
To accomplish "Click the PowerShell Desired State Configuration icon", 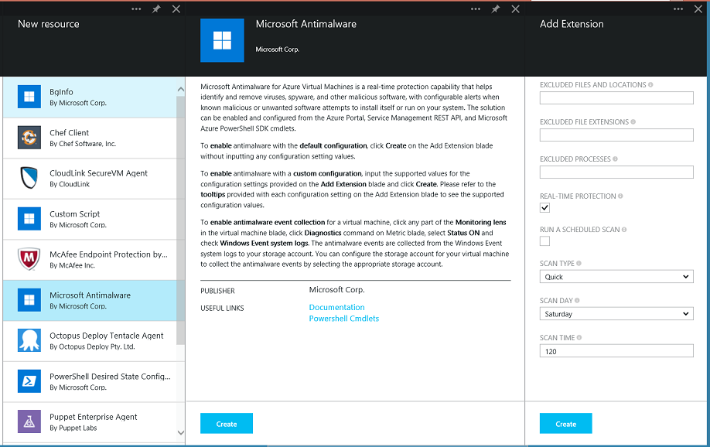I will coord(29,381).
